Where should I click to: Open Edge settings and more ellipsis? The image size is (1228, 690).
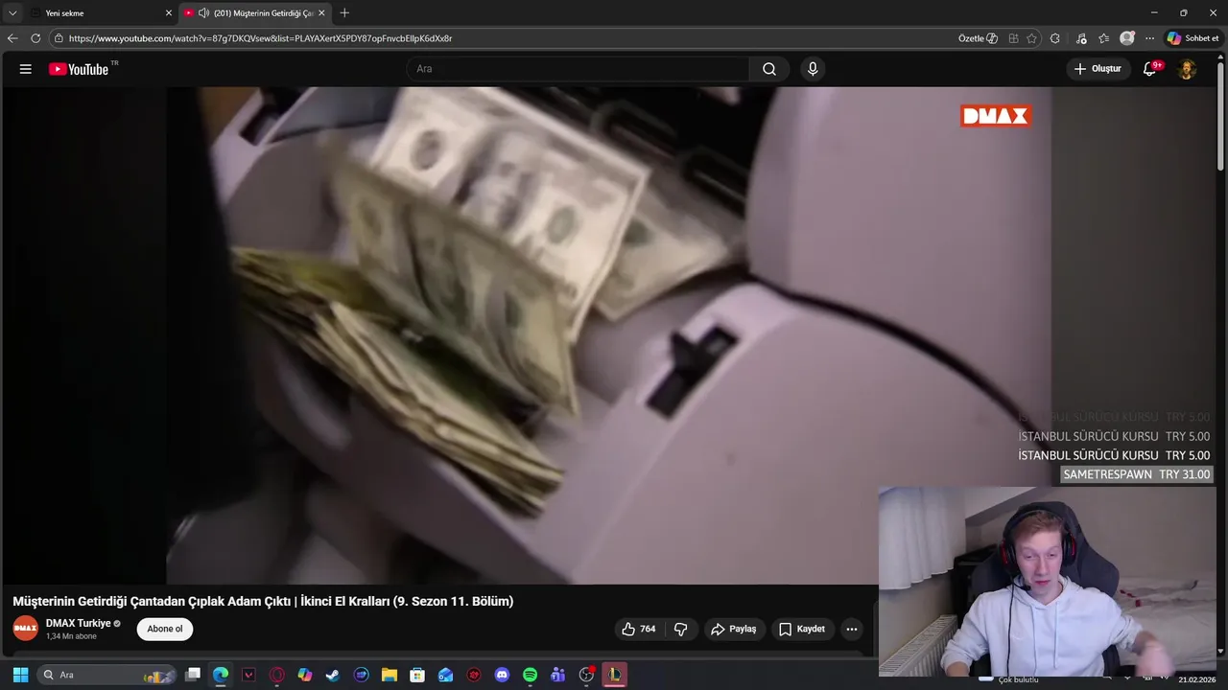1149,38
